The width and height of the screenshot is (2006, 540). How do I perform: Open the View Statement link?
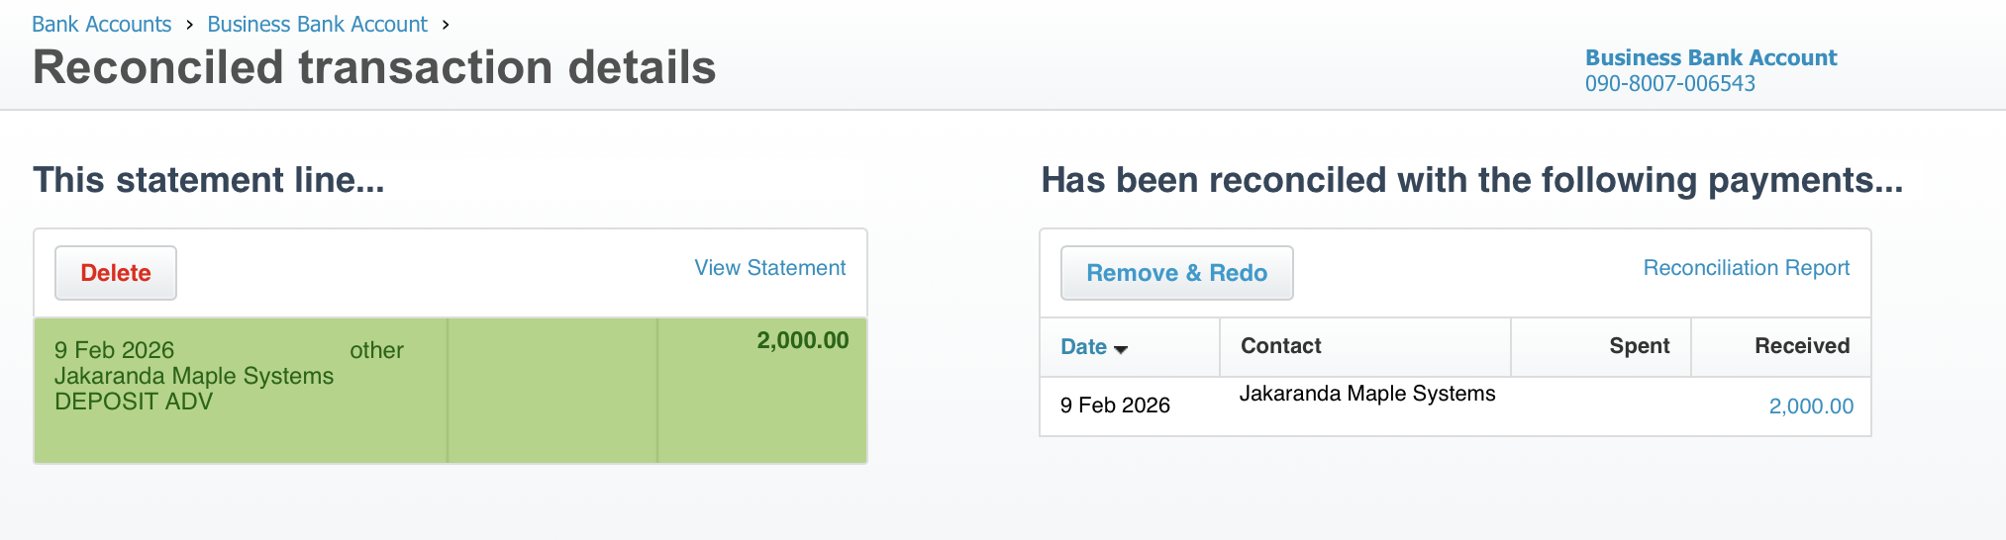pyautogui.click(x=769, y=268)
